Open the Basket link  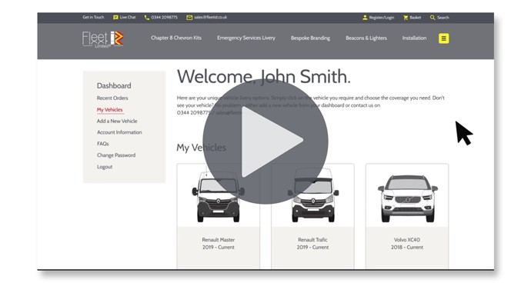coord(416,18)
